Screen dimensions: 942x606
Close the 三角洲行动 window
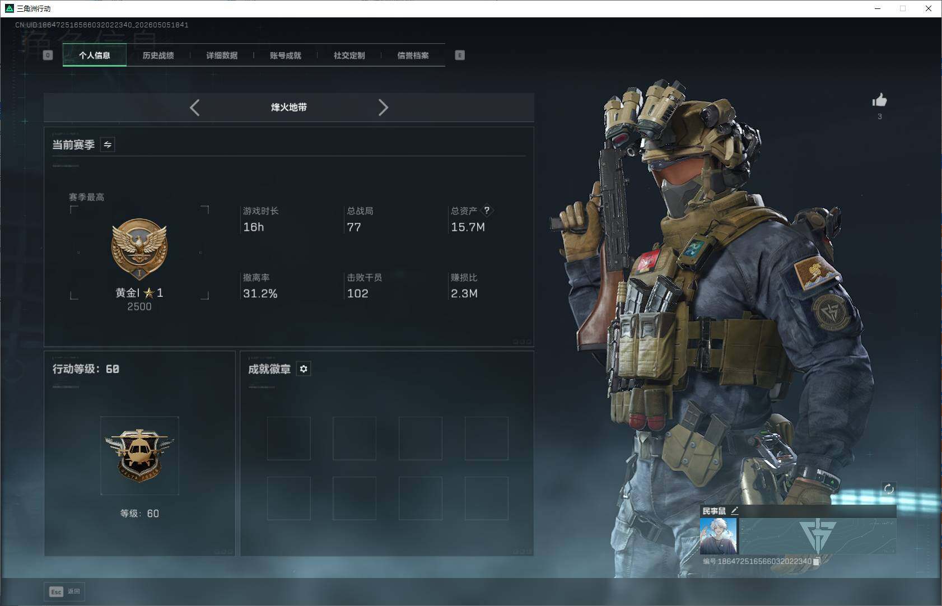(929, 8)
